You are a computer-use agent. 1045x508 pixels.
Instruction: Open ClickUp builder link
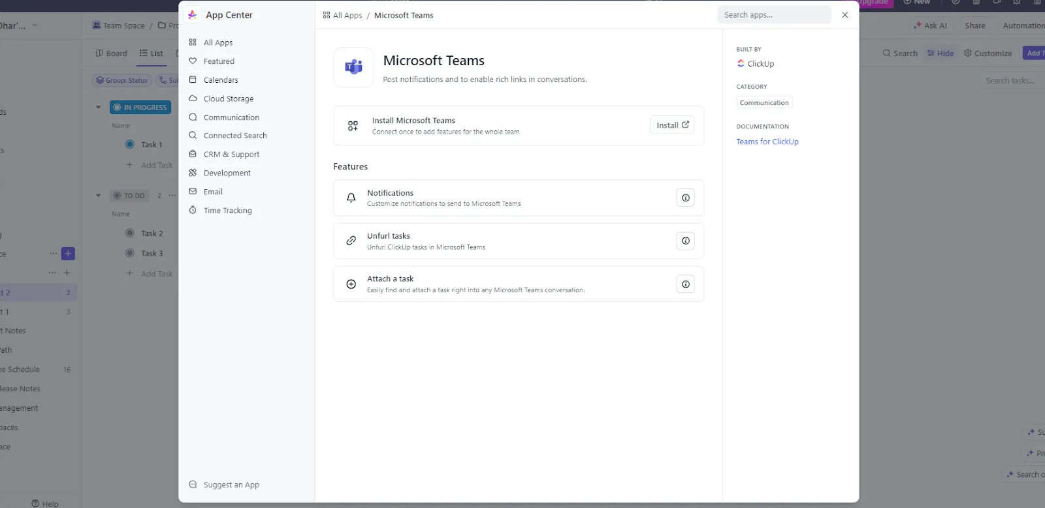tap(756, 64)
